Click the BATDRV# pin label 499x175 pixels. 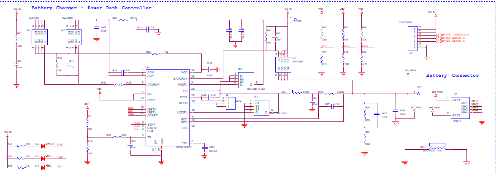click(181, 78)
